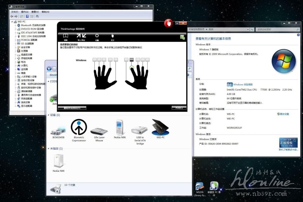303x202 pixels.
Task: Open the book icon in ThinkVantage toolbar
Action: pos(66,36)
